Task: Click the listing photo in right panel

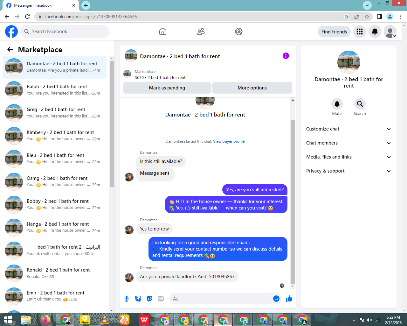Action: [x=349, y=62]
